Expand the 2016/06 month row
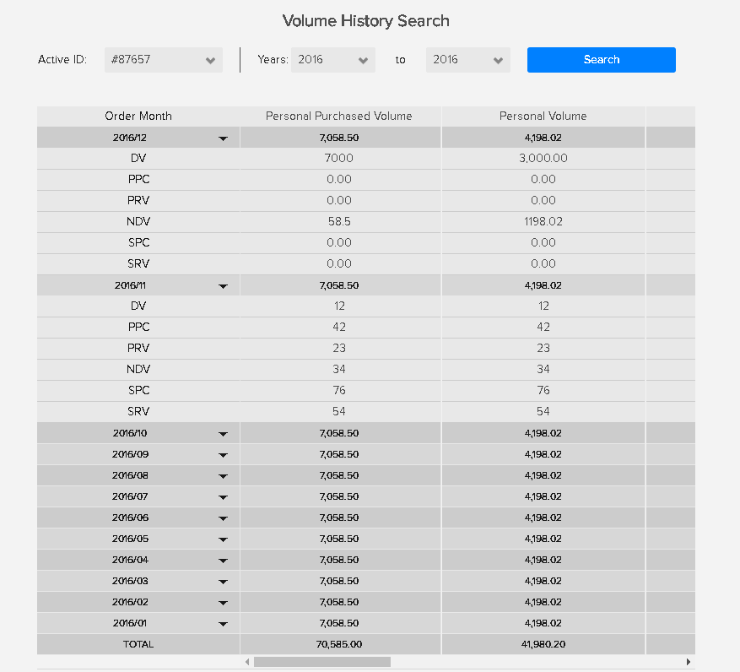 click(x=223, y=518)
